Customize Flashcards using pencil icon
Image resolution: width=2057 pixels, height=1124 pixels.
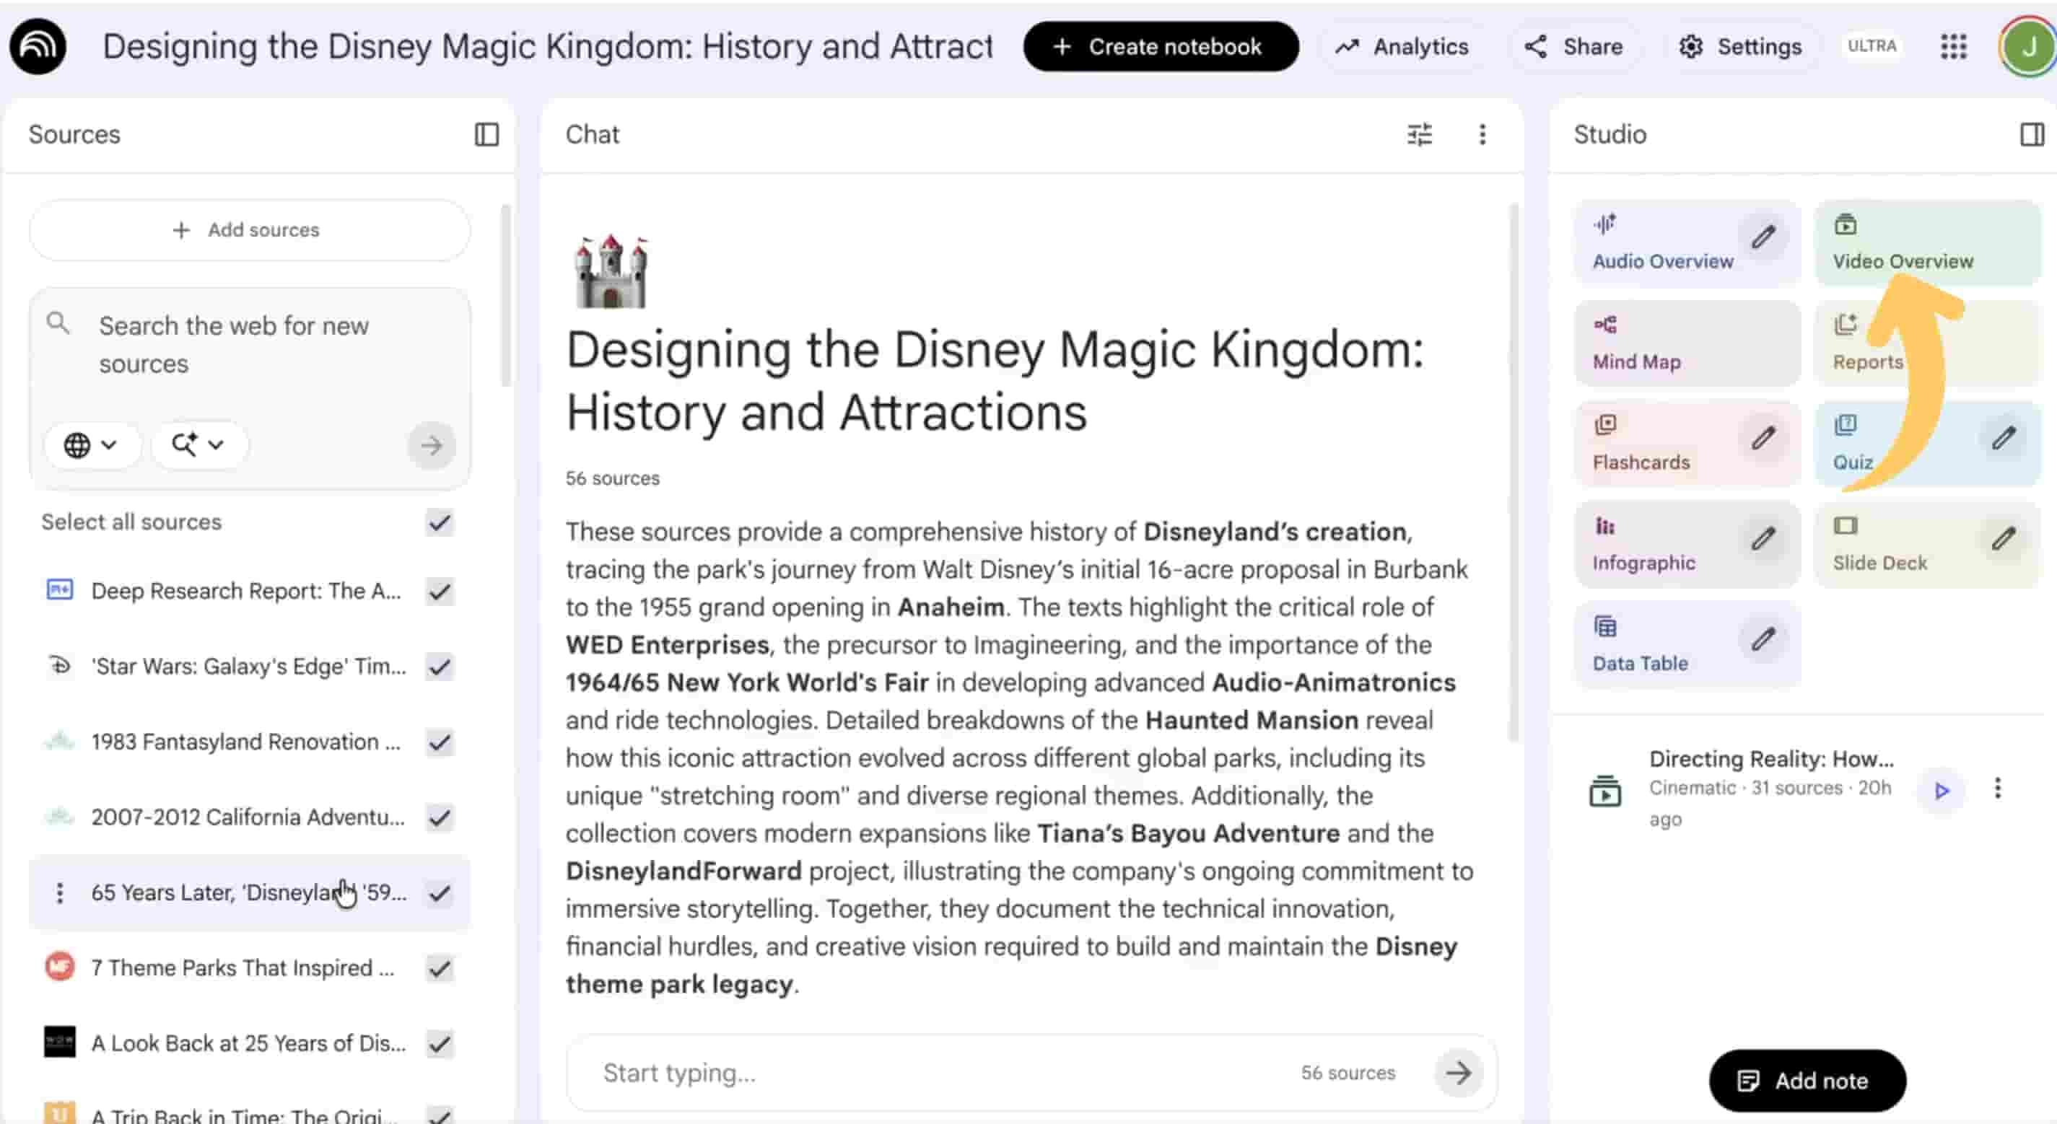click(x=1763, y=438)
